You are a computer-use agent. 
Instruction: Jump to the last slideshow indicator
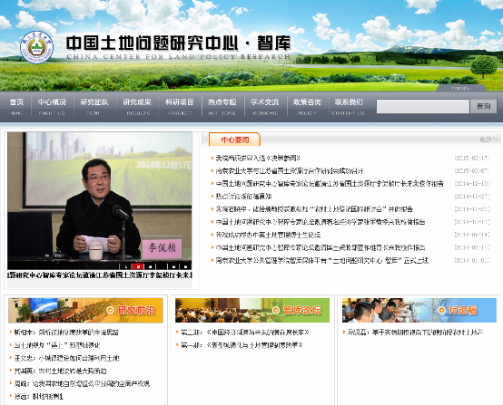tap(185, 266)
